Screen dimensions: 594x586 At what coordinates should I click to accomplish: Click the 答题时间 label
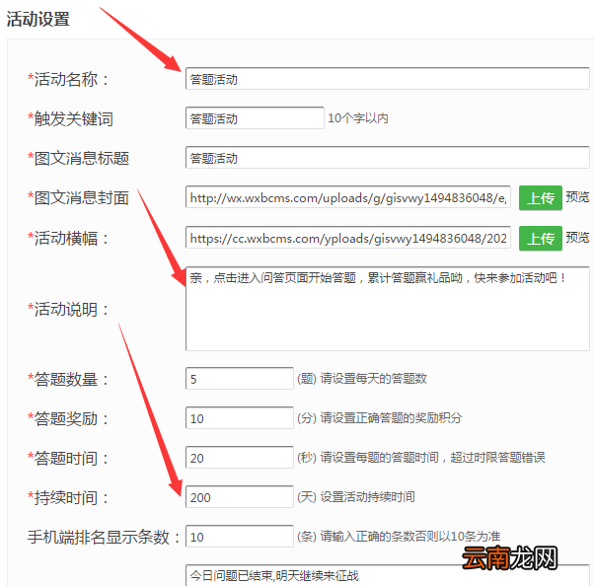point(68,458)
